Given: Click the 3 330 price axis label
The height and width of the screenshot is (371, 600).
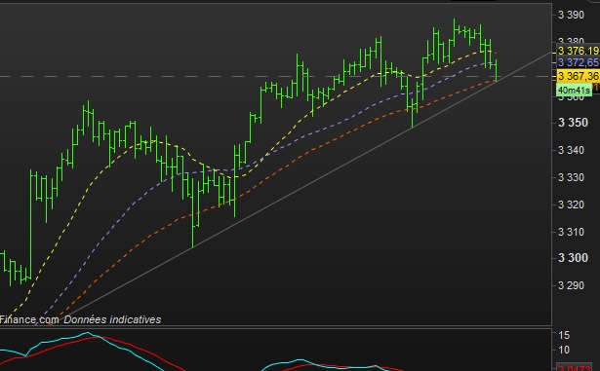Looking at the screenshot, I should 572,177.
